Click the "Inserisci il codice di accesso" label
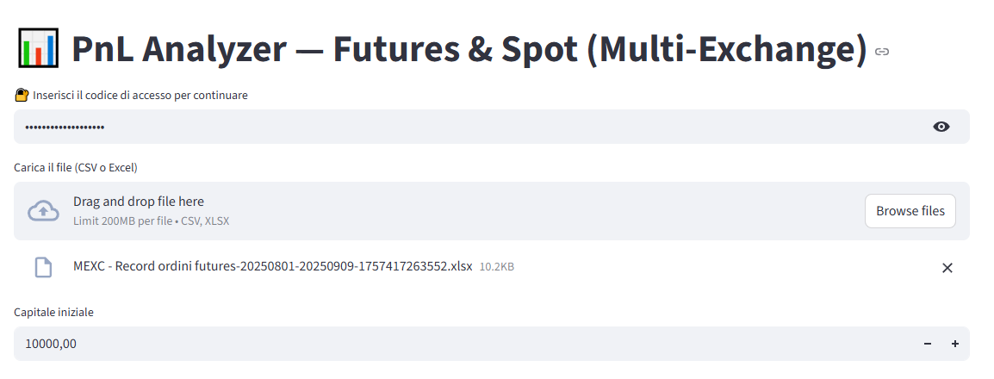The height and width of the screenshot is (379, 994). click(x=140, y=96)
